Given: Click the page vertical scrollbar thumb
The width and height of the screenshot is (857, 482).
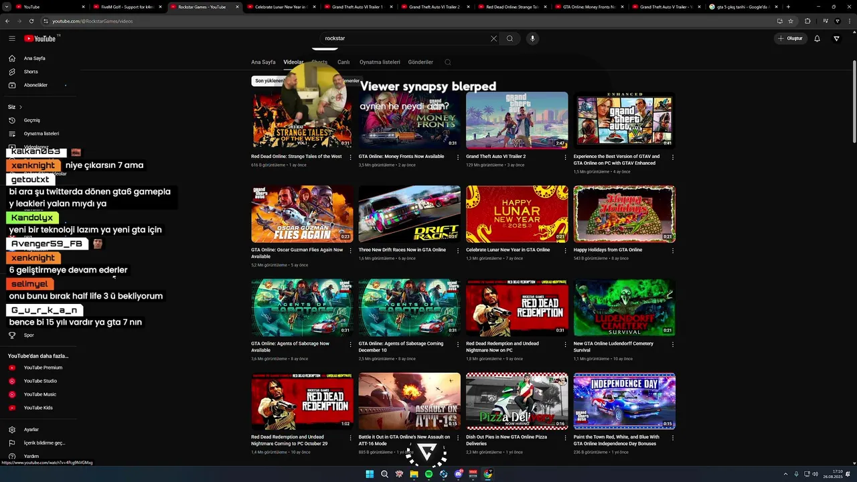Looking at the screenshot, I should [x=854, y=100].
